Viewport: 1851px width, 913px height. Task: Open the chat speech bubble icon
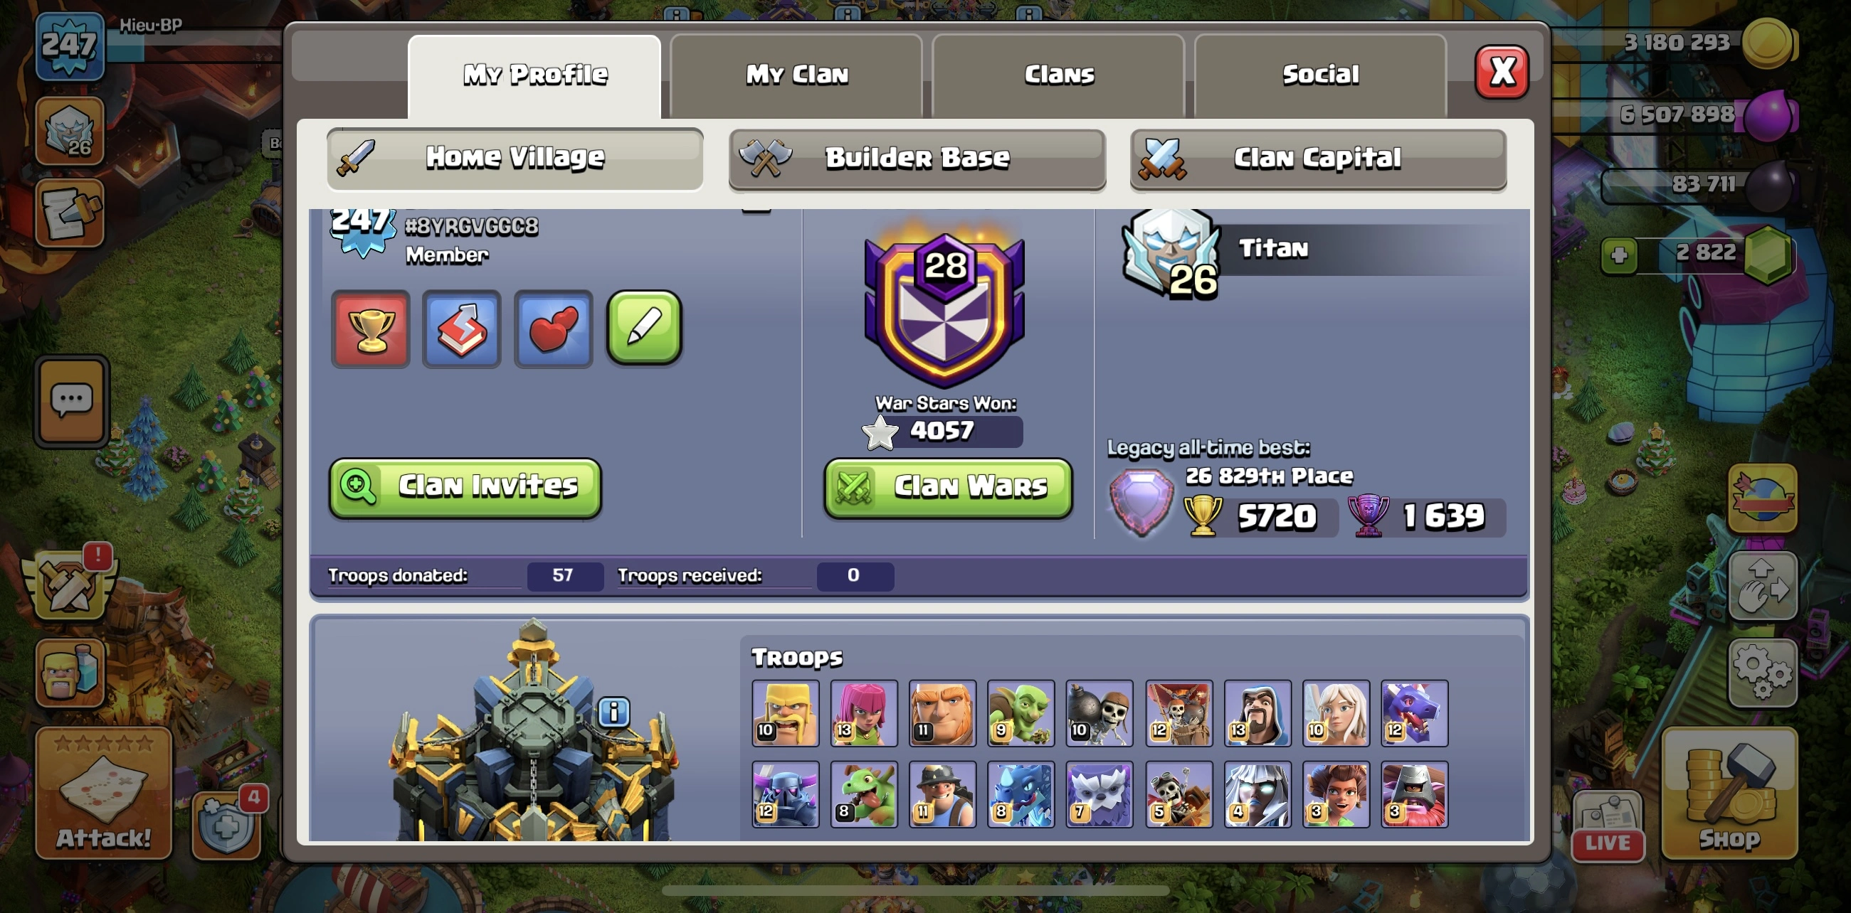click(72, 402)
